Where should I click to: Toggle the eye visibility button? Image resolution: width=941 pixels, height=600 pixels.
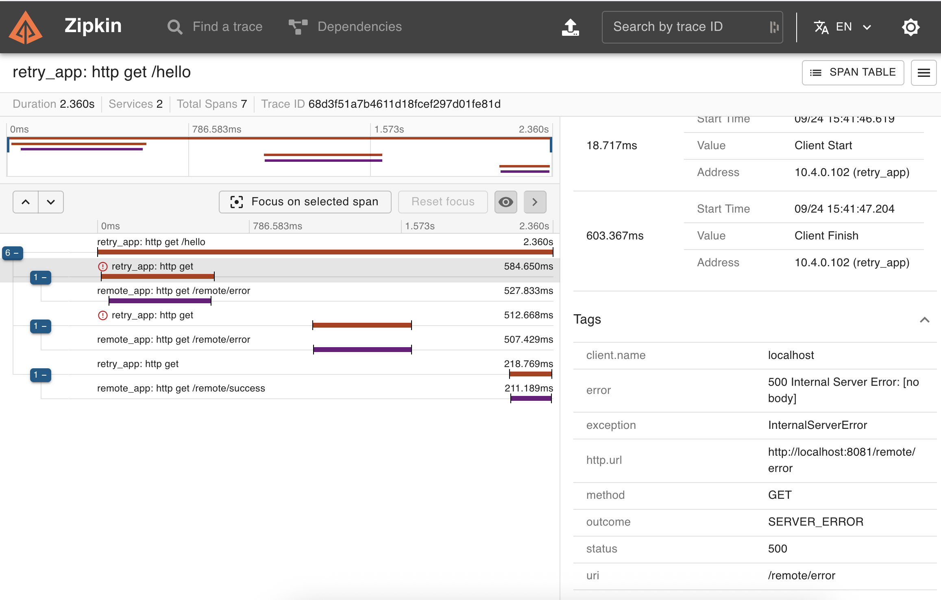pos(505,202)
